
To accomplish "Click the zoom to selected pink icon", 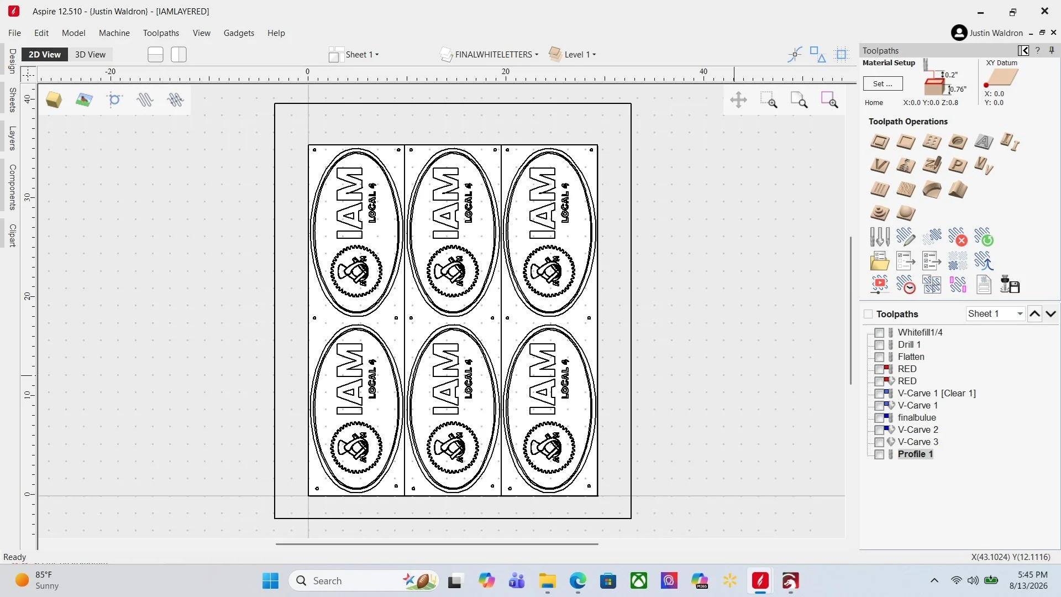I will coord(829,100).
